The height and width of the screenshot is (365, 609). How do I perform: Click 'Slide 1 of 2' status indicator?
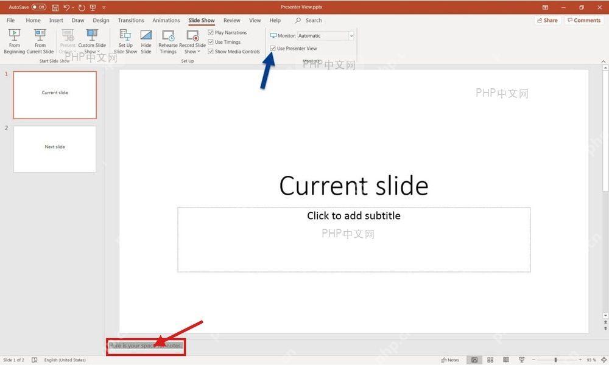pos(13,360)
